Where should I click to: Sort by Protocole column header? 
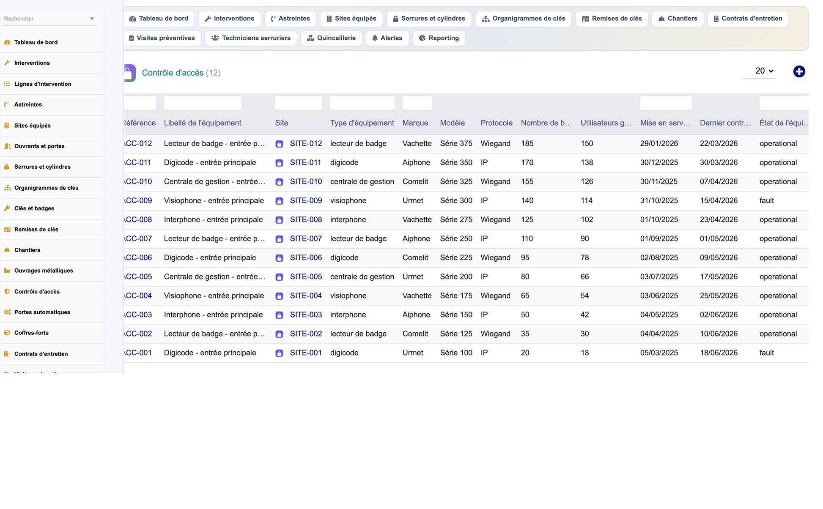coord(497,123)
